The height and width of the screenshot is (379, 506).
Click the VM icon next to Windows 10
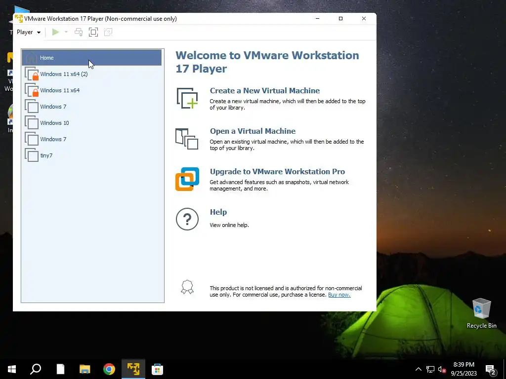click(x=32, y=122)
